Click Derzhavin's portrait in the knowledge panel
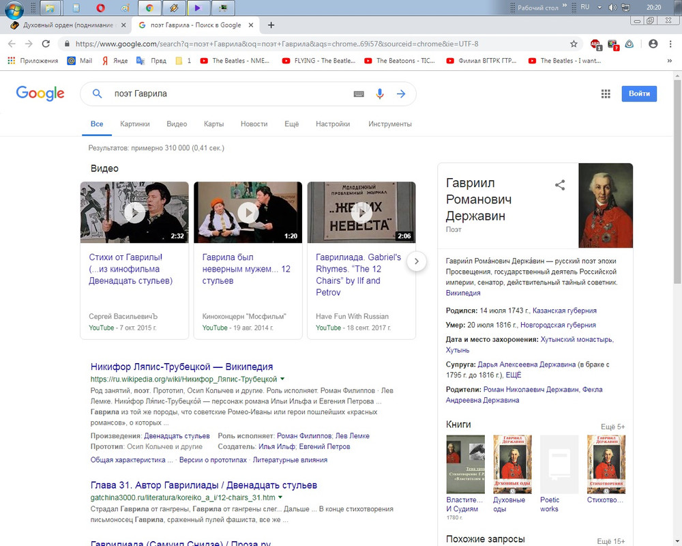 pos(606,205)
